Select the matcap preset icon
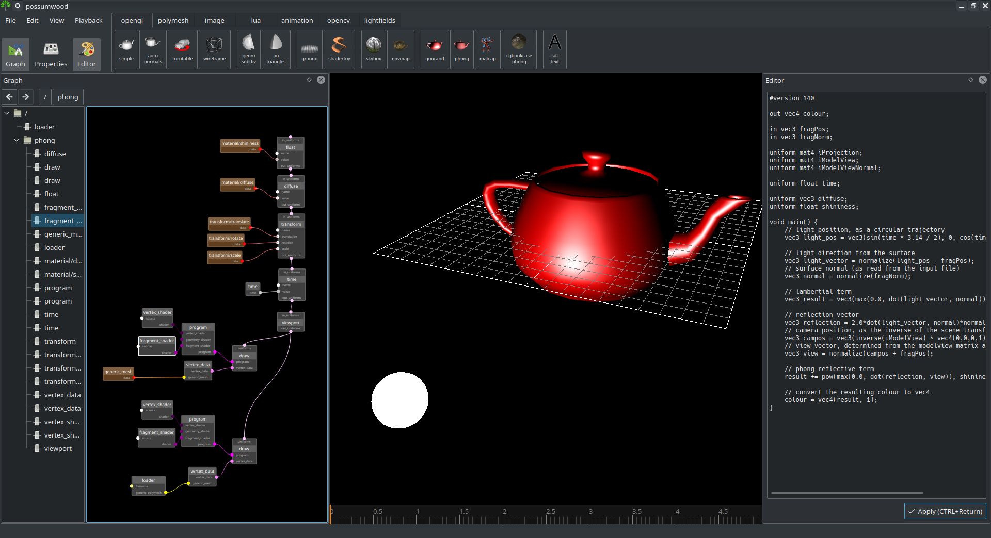The width and height of the screenshot is (991, 538). click(487, 49)
